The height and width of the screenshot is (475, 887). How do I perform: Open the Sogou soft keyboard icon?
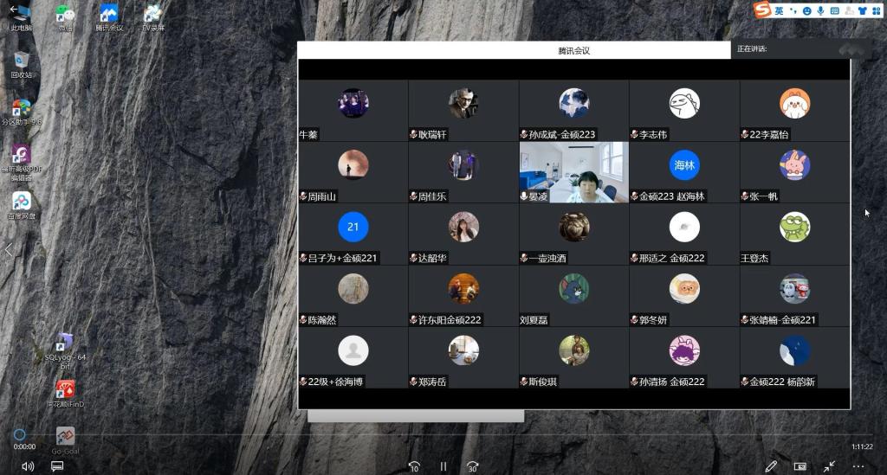point(834,10)
